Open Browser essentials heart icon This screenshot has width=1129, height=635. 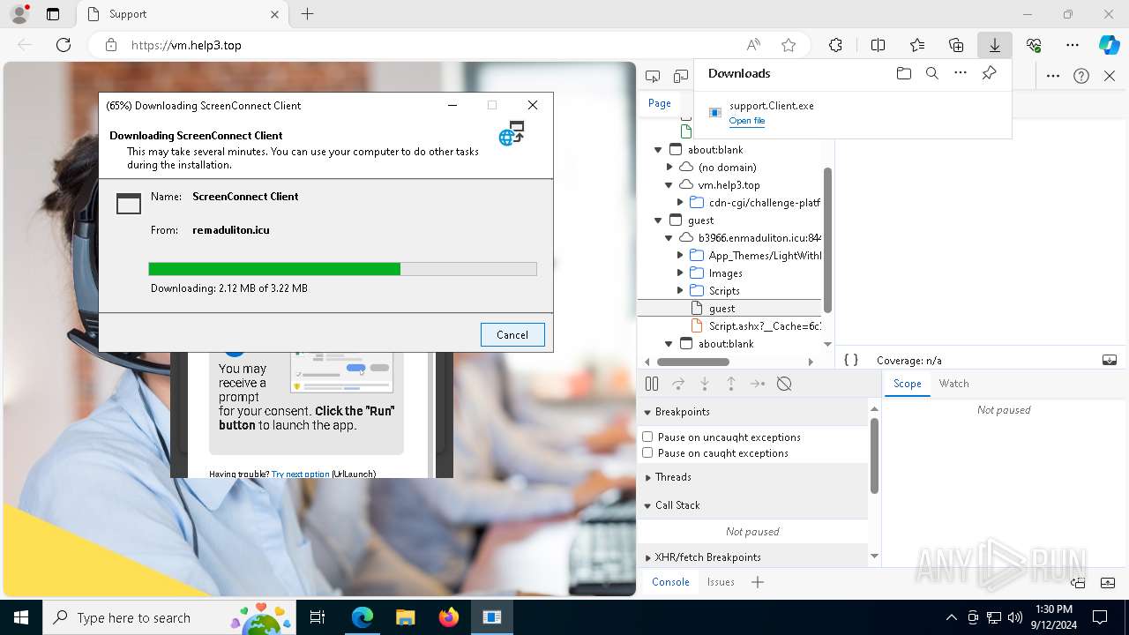[1034, 45]
